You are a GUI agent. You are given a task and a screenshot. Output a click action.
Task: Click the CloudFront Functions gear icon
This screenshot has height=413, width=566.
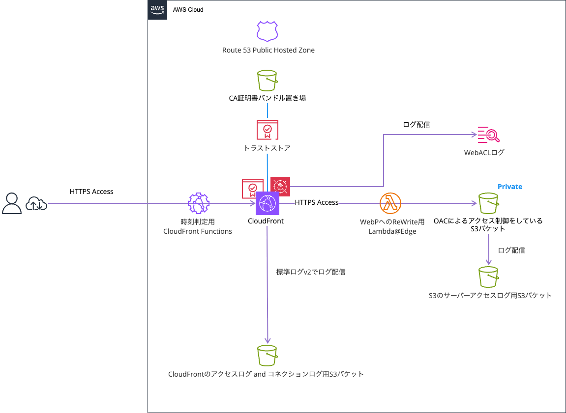tap(199, 203)
